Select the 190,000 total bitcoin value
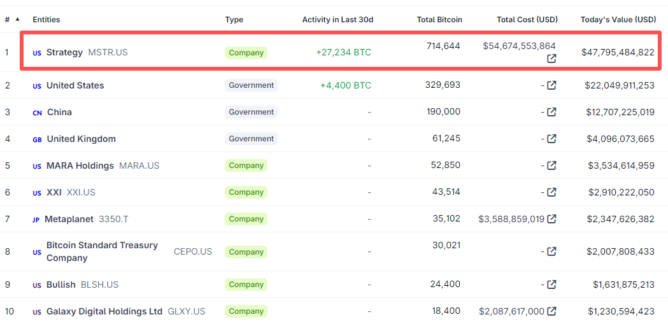The width and height of the screenshot is (668, 324). (443, 111)
